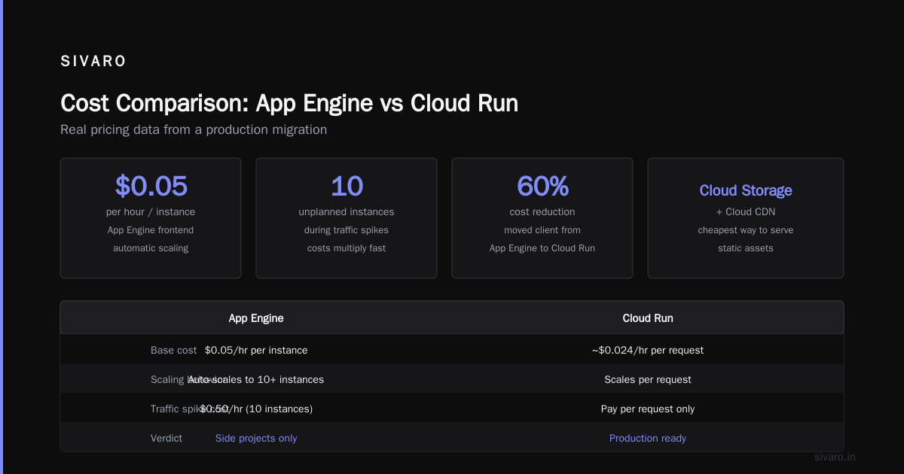Click the Cloud Storage heading
This screenshot has height=474, width=904.
coord(746,190)
